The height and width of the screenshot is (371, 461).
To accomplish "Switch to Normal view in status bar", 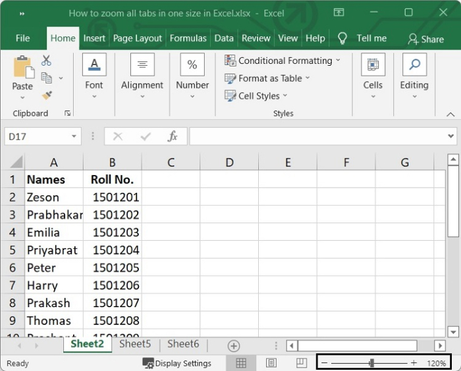I will (x=241, y=363).
